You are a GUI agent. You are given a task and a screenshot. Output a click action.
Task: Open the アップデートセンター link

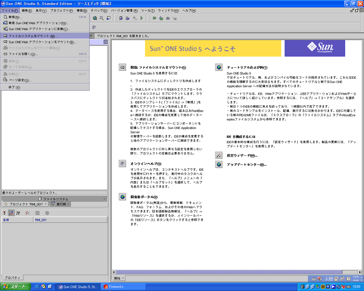[x=246, y=165]
